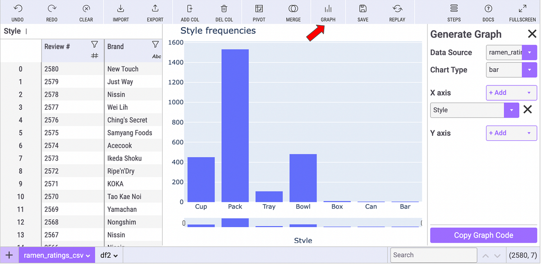Click the Copy Graph Code button
541x264 pixels.
(x=483, y=235)
